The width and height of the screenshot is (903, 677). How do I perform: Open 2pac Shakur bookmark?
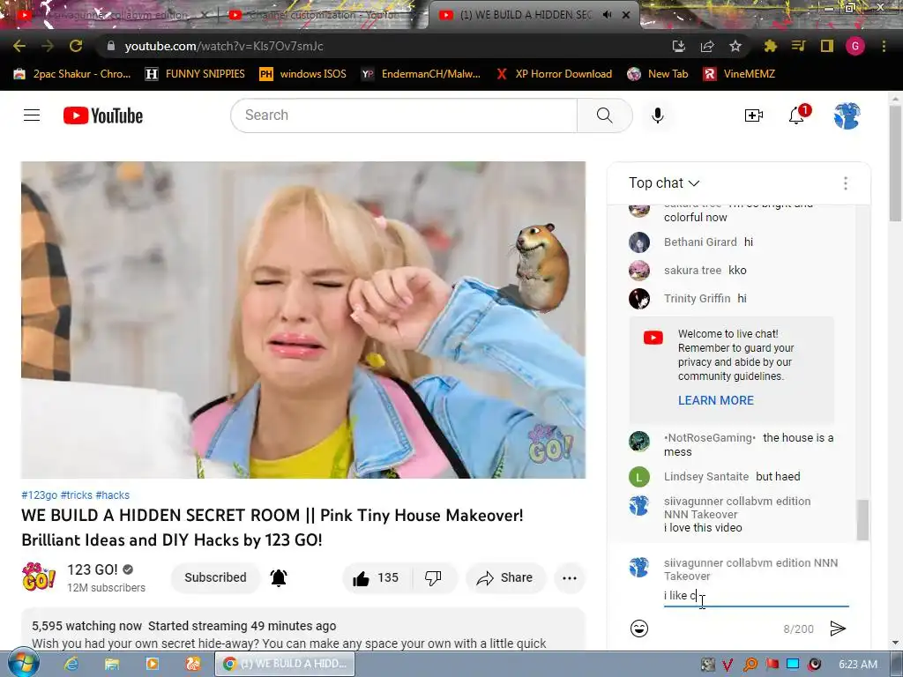72,74
